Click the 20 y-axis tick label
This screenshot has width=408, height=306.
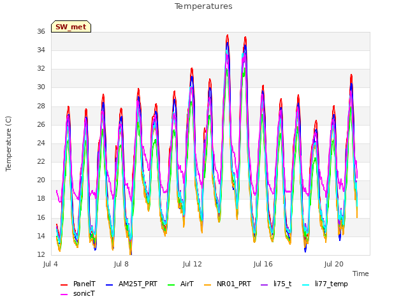41,180
